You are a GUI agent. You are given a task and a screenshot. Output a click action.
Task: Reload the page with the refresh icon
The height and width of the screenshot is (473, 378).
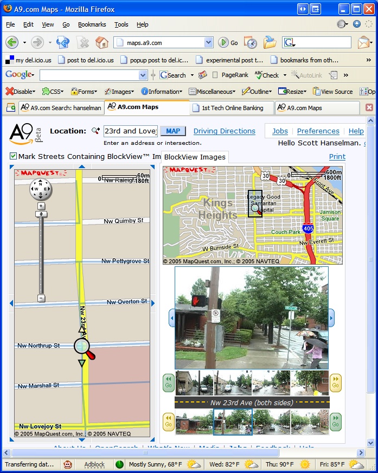point(63,42)
